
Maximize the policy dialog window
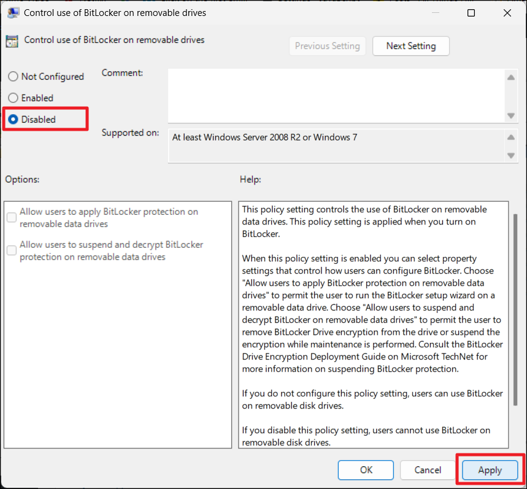[x=471, y=13]
